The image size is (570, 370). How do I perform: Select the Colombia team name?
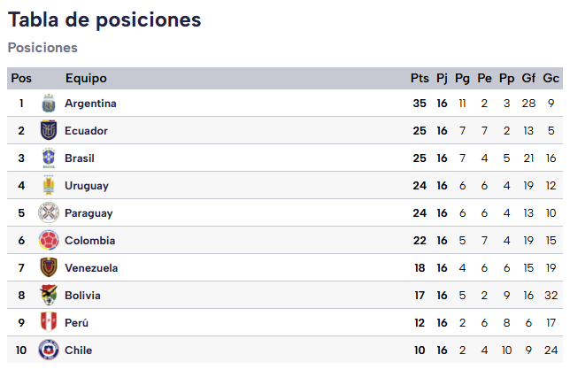(x=89, y=241)
